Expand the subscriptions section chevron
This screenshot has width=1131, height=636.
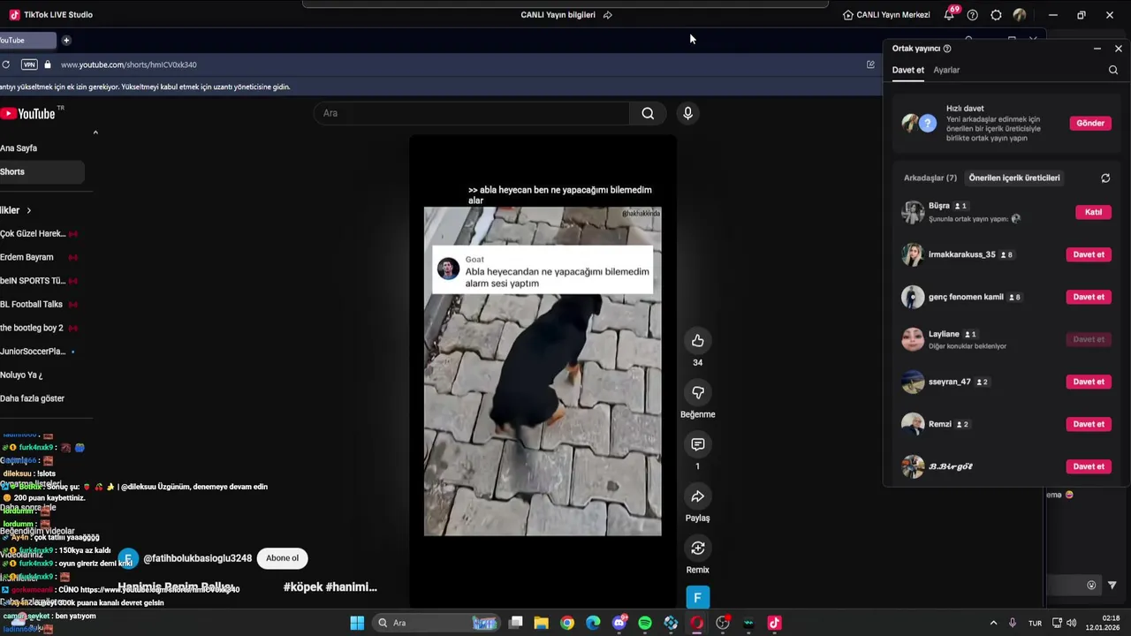[28, 210]
